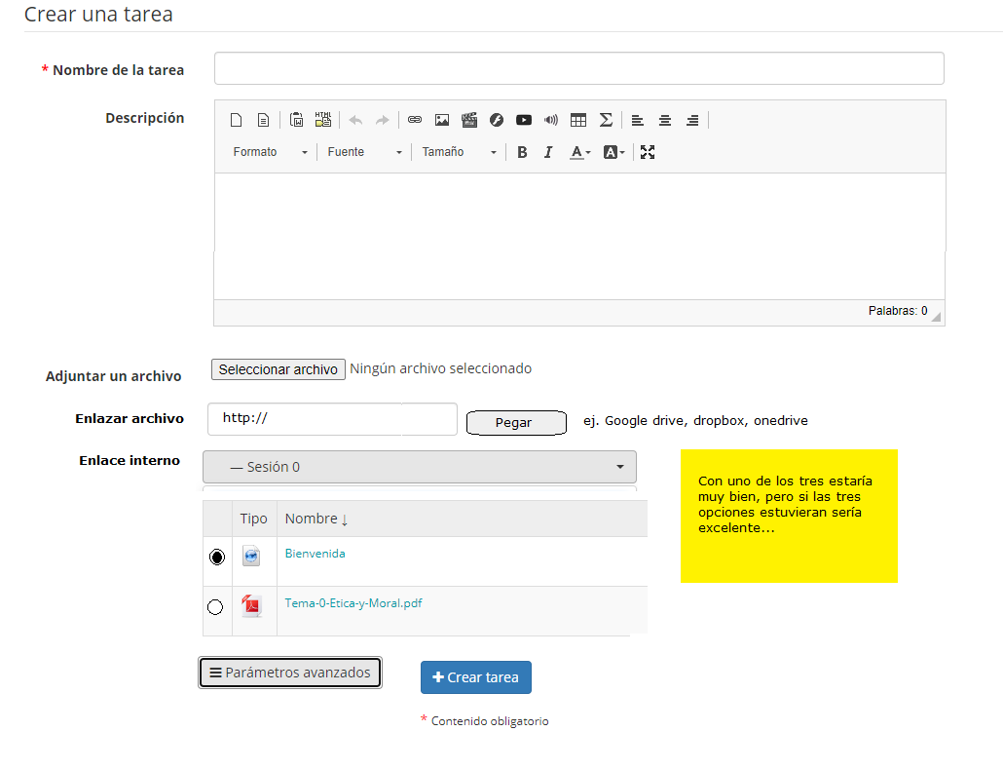
Task: Open the Sesión 0 internal link dropdown
Action: 420,467
